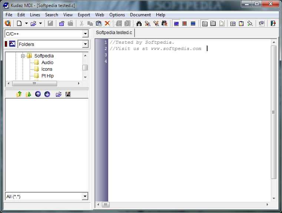Toggle word wrap with the wrapped text icon

click(261, 24)
